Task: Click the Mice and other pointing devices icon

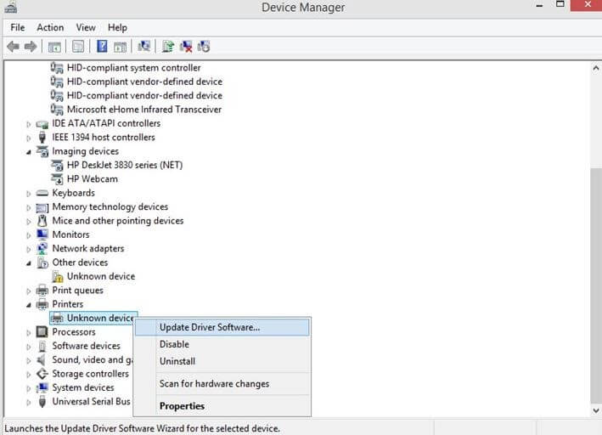Action: pyautogui.click(x=42, y=221)
